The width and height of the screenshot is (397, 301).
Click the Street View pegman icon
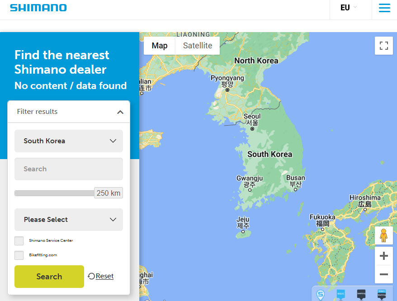tap(383, 235)
